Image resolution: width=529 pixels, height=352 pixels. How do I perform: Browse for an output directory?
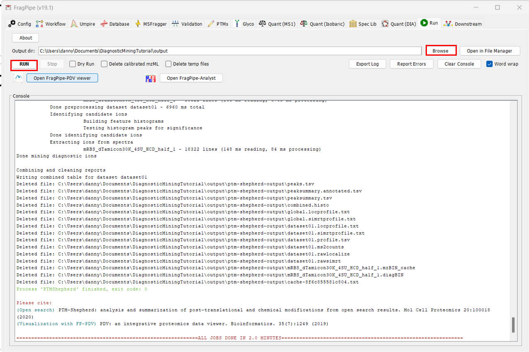pyautogui.click(x=441, y=51)
